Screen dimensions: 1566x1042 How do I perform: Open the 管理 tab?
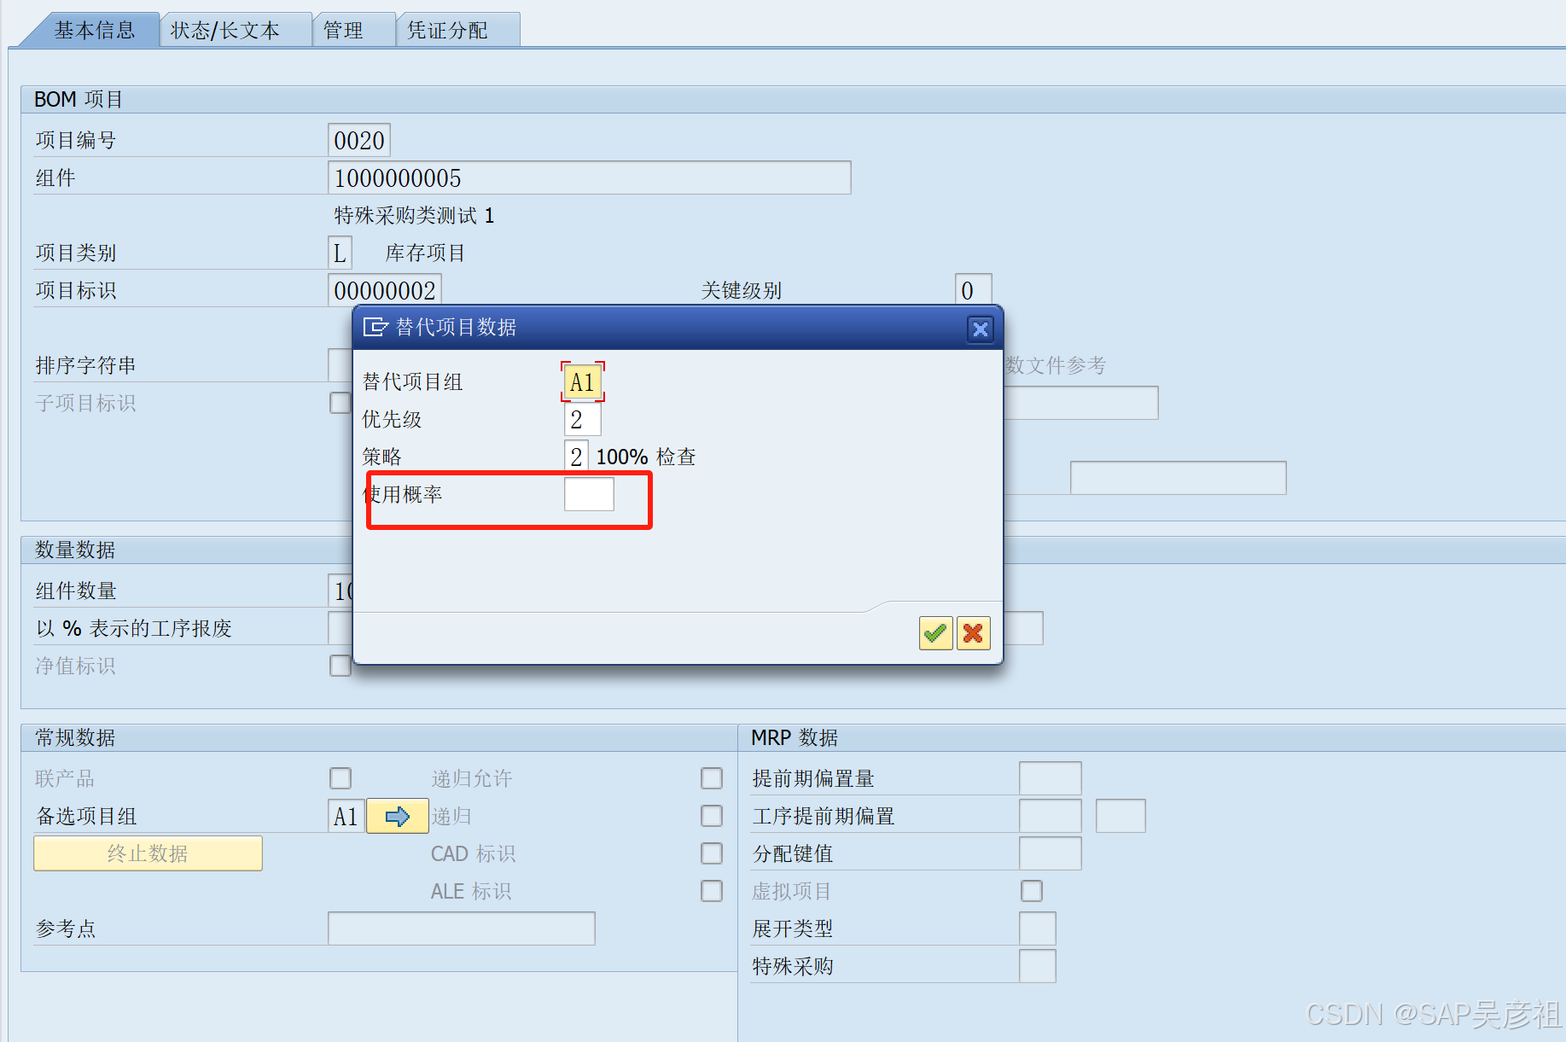click(343, 31)
